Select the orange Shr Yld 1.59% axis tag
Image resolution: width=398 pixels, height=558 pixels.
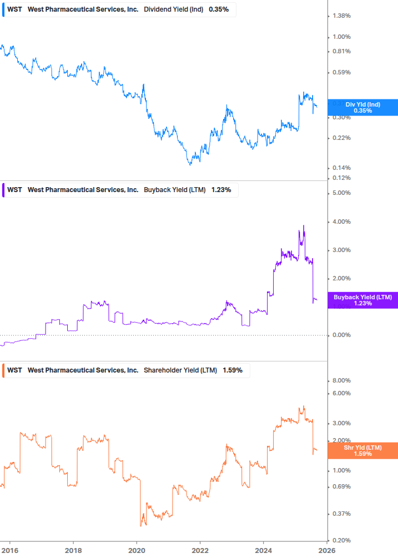pyautogui.click(x=363, y=450)
